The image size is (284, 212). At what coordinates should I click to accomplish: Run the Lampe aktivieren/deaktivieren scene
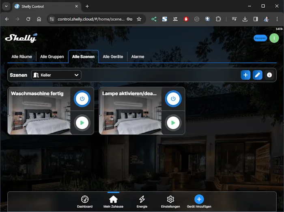click(173, 122)
